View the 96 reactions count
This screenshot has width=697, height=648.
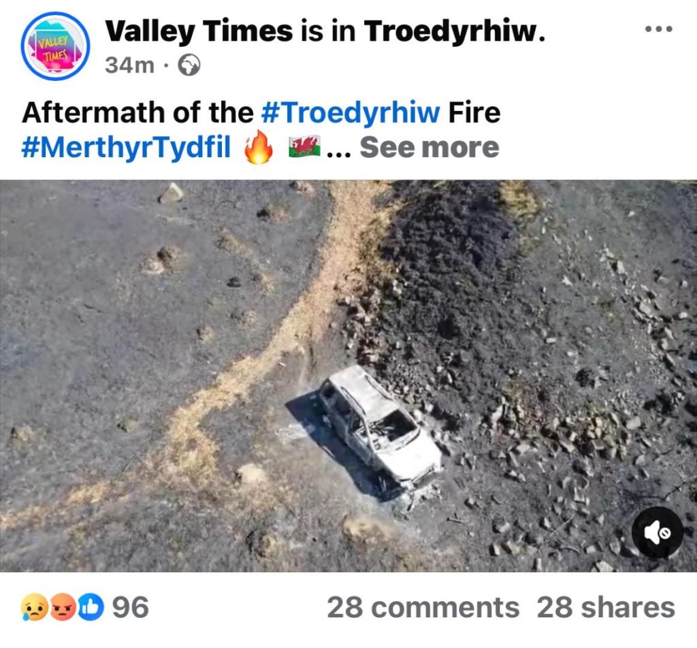point(130,607)
